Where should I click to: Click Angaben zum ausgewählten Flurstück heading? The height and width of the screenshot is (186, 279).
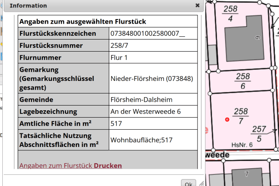pos(83,21)
